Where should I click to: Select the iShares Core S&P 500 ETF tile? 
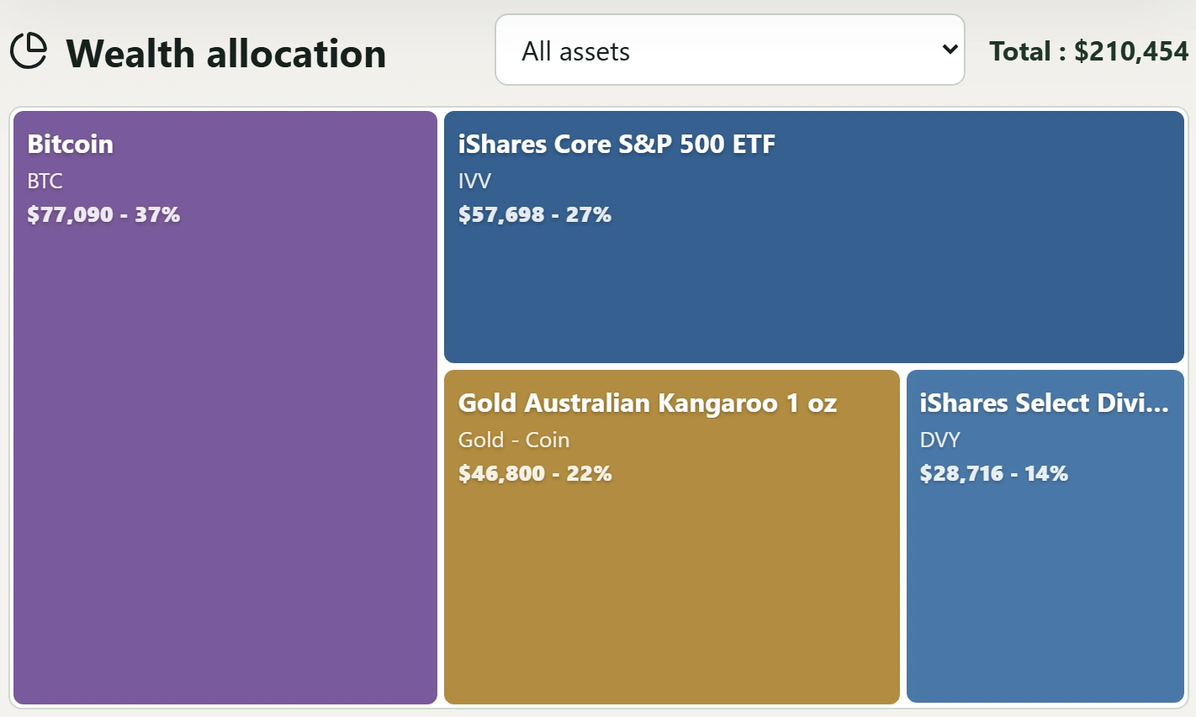[x=814, y=237]
